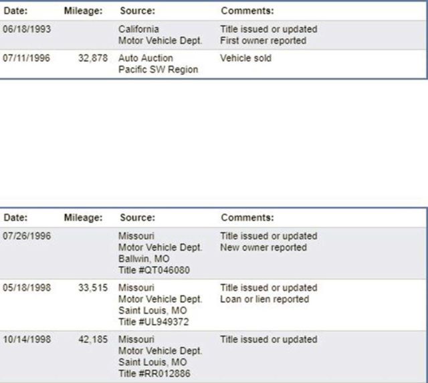The image size is (428, 383).
Task: Click the Vehicle sold comment
Action: 245,58
